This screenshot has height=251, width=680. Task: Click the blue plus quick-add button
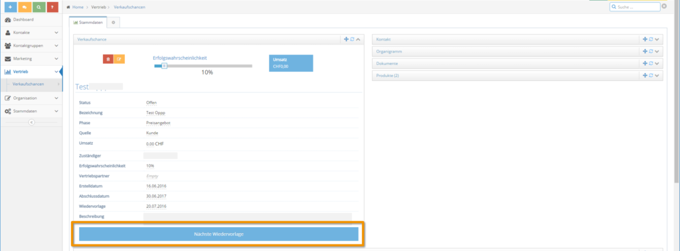(x=10, y=7)
